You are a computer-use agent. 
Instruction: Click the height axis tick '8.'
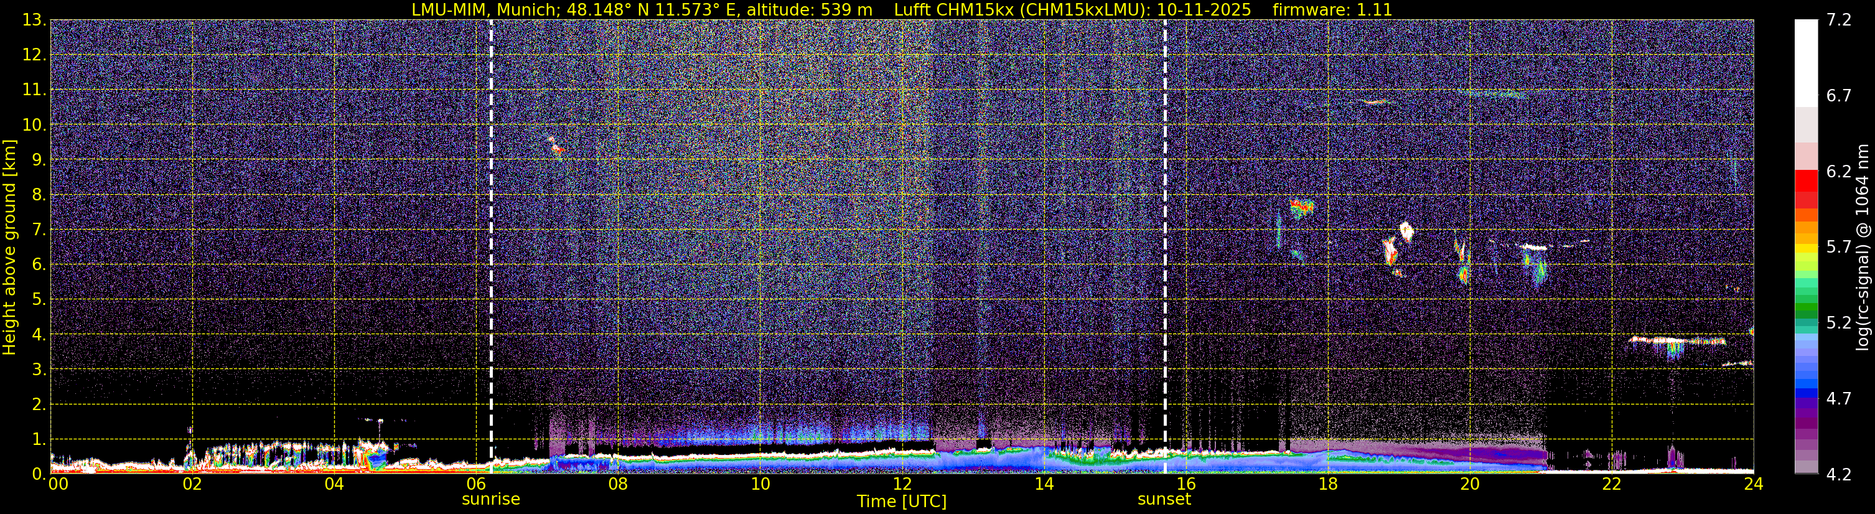39,195
